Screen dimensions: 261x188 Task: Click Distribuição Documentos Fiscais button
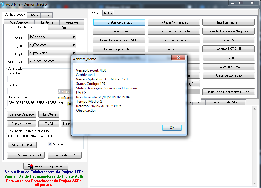click(229, 92)
